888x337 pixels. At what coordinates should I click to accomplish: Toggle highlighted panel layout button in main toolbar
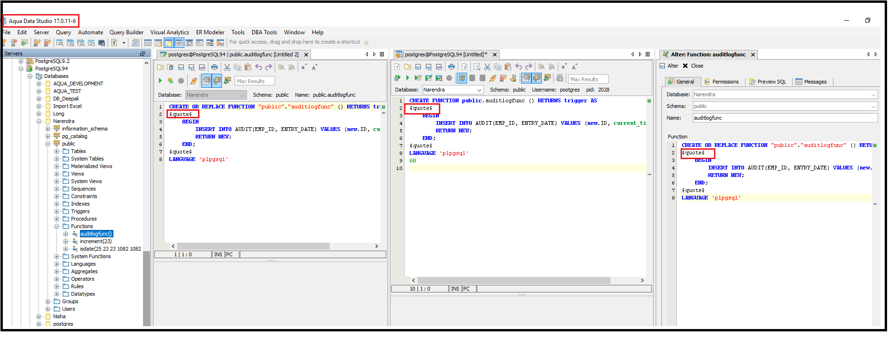[168, 43]
